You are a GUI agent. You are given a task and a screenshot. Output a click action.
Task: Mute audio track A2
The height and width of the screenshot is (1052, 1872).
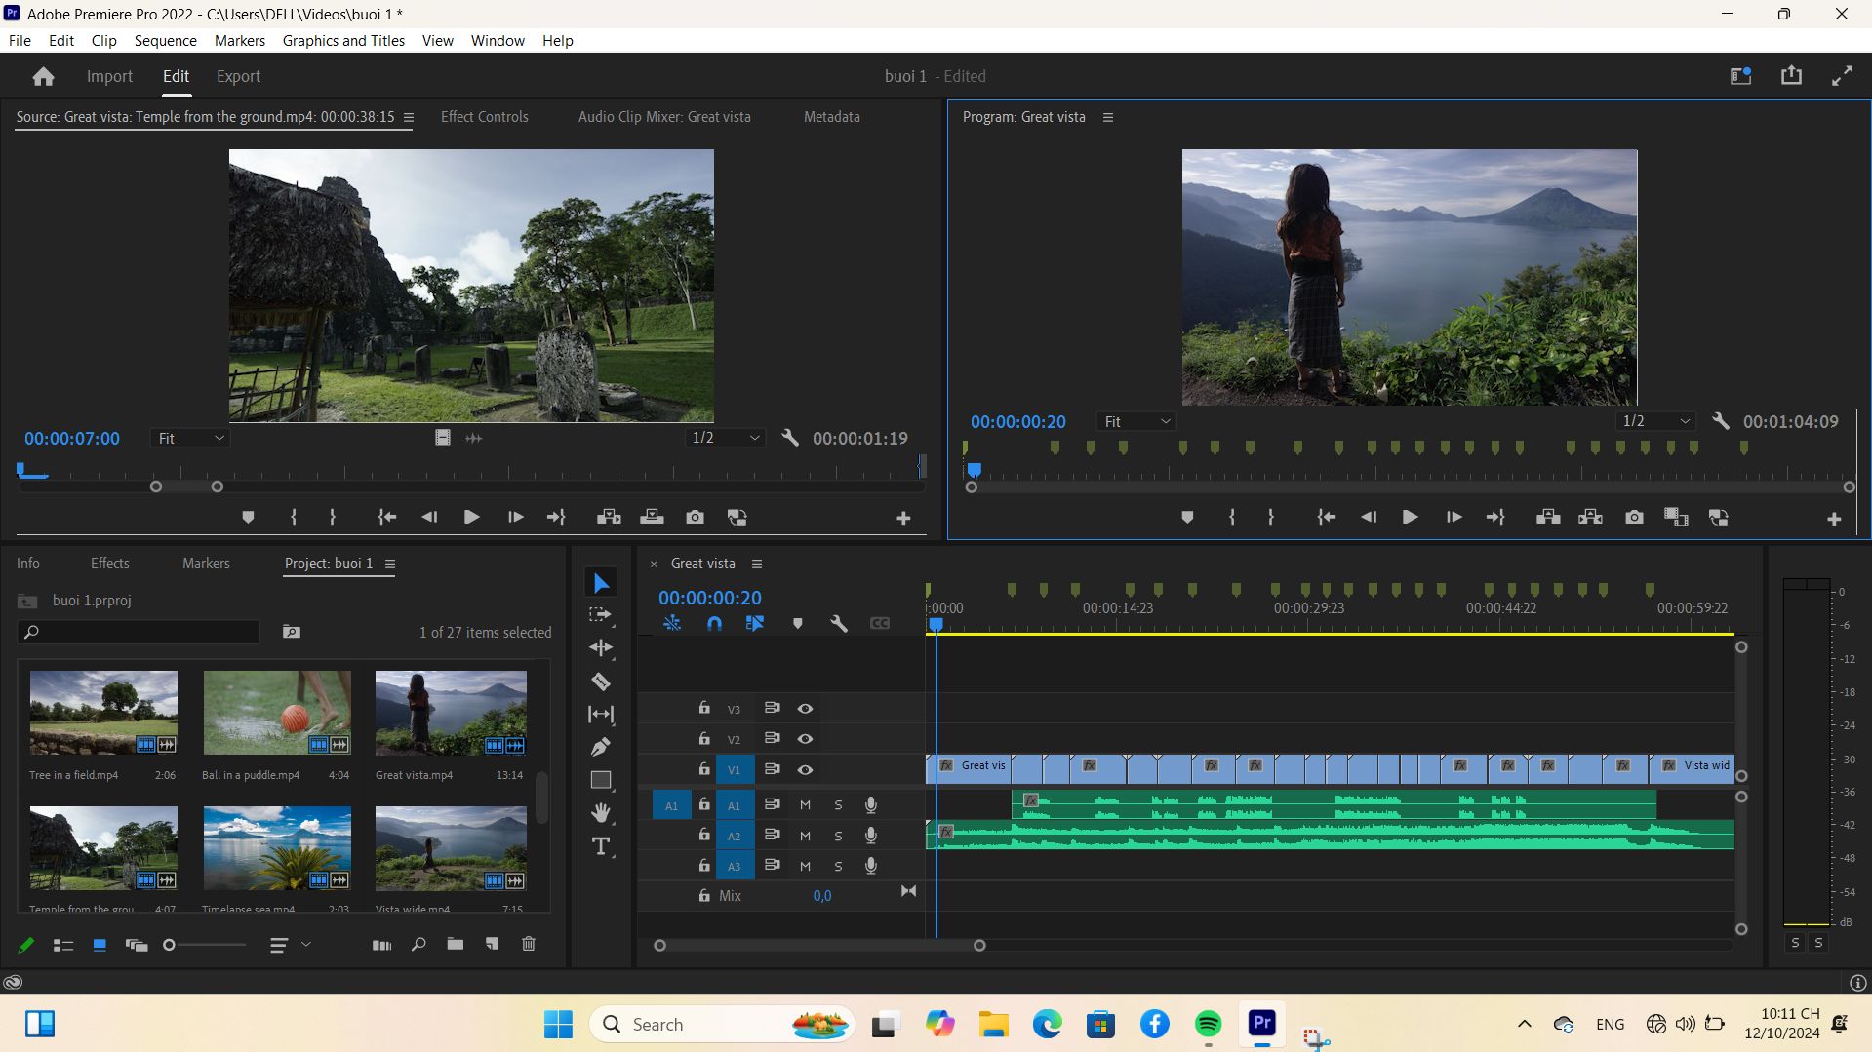click(805, 836)
